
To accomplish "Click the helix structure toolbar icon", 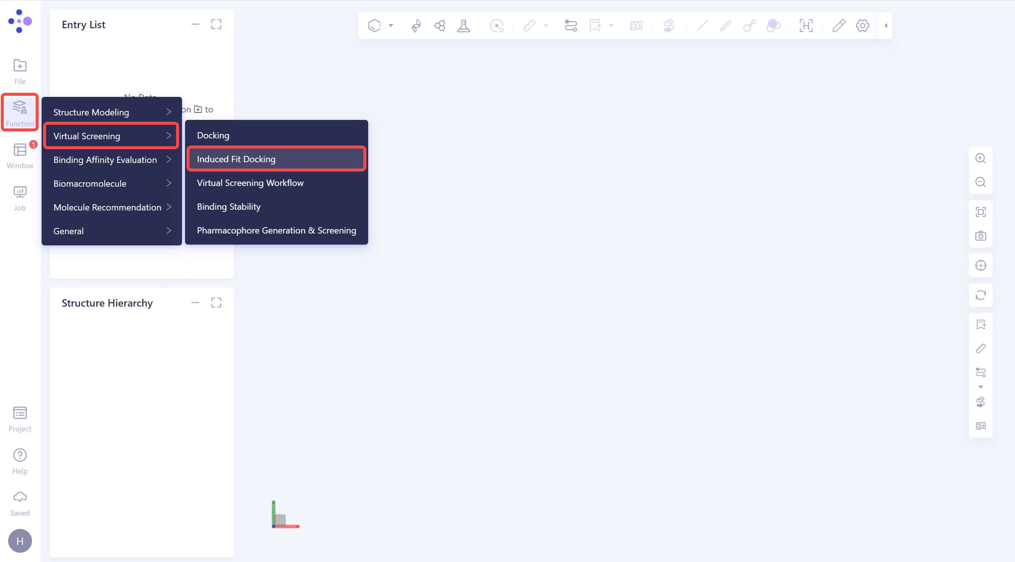I will pos(416,26).
